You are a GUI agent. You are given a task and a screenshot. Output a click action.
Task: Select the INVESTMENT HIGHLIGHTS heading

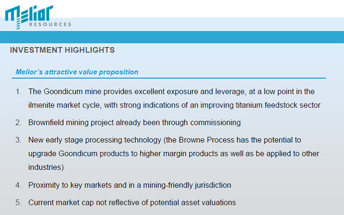click(62, 50)
